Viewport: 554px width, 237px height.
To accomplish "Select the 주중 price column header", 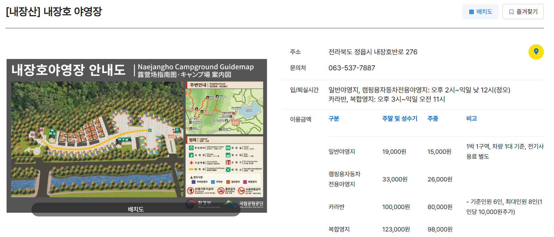I will pyautogui.click(x=432, y=118).
